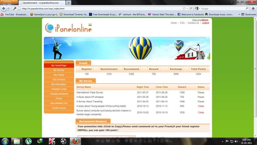Open My Information in the sidebar
Screen dimensions: 257x145
tap(59, 84)
